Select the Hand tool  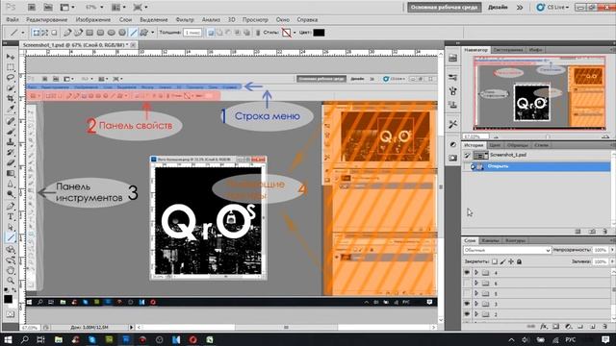tap(11, 270)
